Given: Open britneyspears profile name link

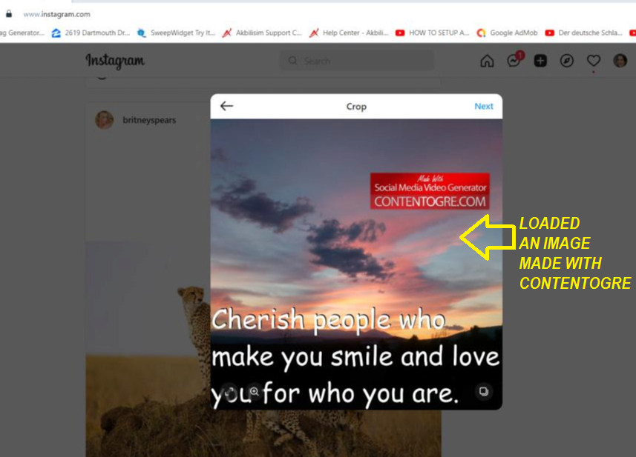Looking at the screenshot, I should coord(149,120).
